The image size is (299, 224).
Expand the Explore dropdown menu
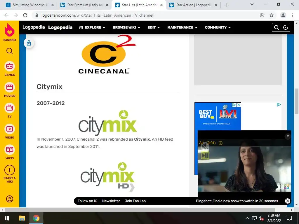click(x=92, y=27)
